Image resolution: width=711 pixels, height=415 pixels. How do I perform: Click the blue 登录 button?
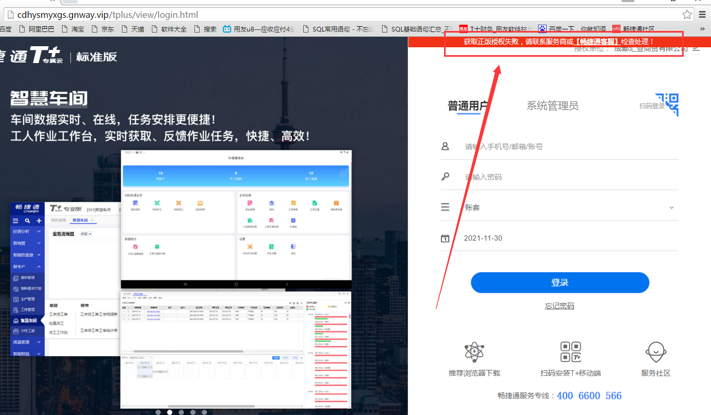point(560,283)
